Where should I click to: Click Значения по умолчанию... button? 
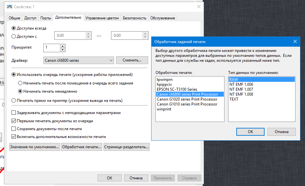[35, 147]
